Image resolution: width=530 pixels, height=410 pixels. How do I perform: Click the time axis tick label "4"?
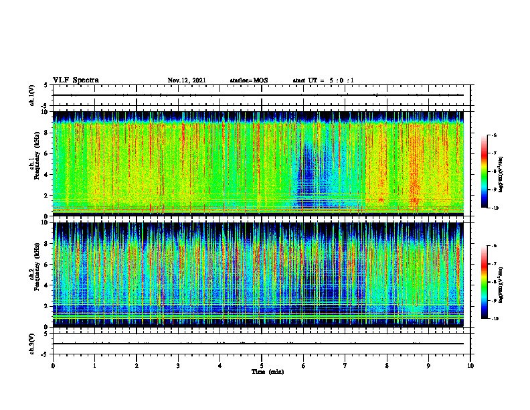(220, 366)
